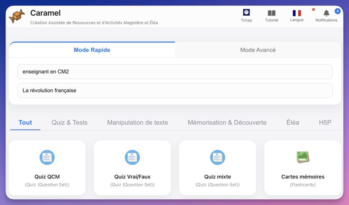Image resolution: width=349 pixels, height=205 pixels.
Task: Click the Quiz mixte card icon
Action: pos(217,157)
